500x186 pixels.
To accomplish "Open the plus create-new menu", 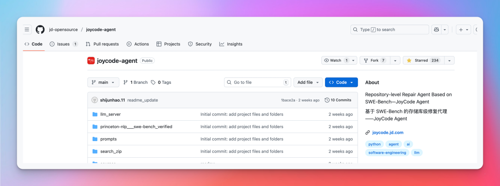I will (x=463, y=30).
